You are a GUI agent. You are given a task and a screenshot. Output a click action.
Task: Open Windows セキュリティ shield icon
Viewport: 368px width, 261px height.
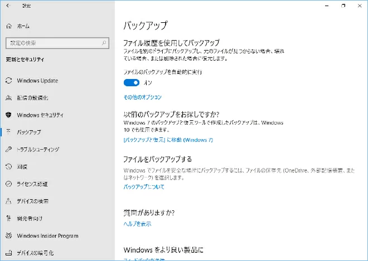(x=8, y=115)
